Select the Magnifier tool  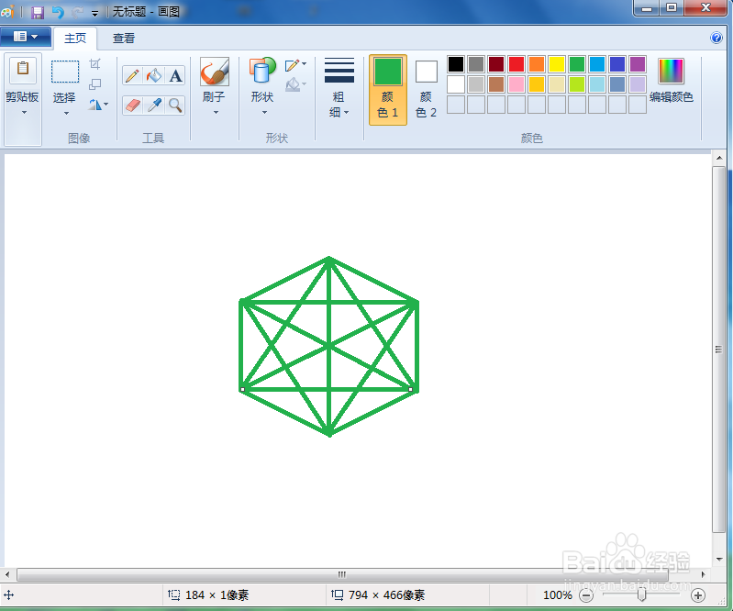[175, 106]
